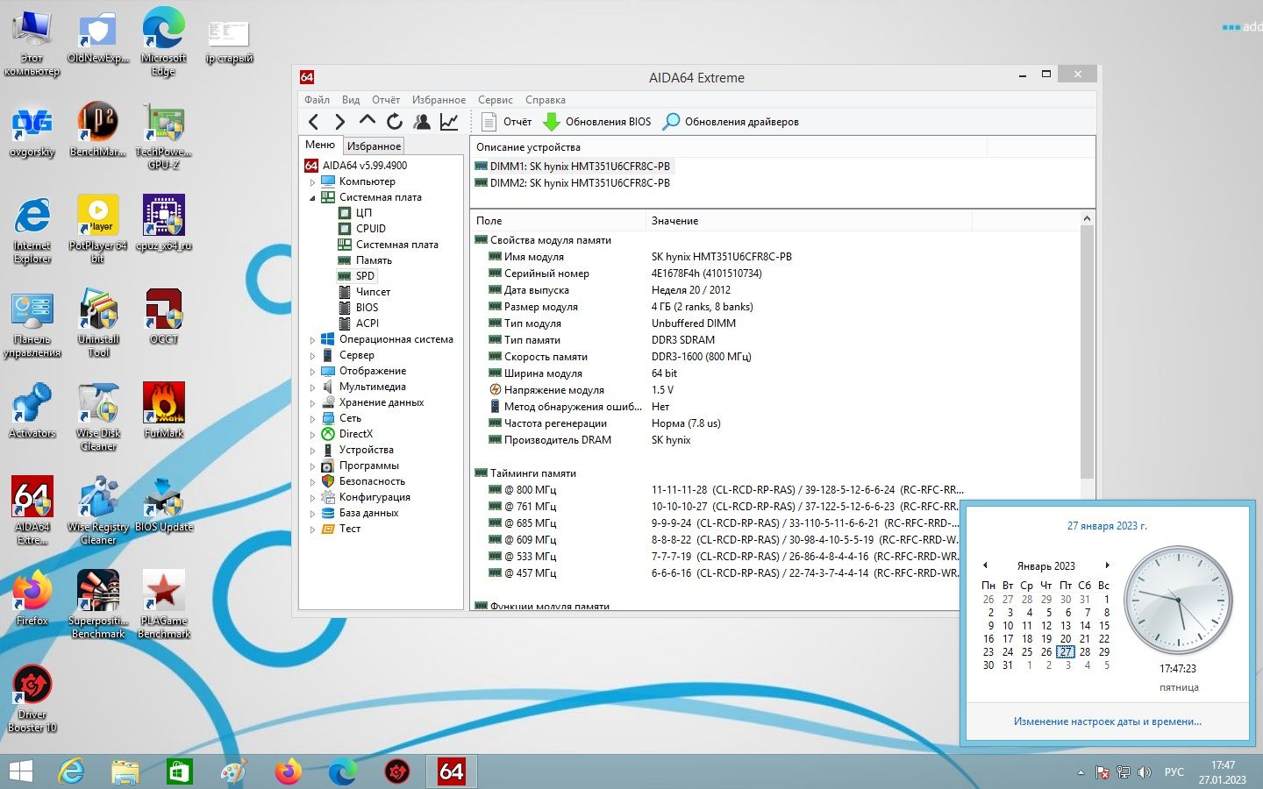Open the Driver Booster 10 desktop icon
The width and height of the screenshot is (1263, 789).
click(x=32, y=698)
